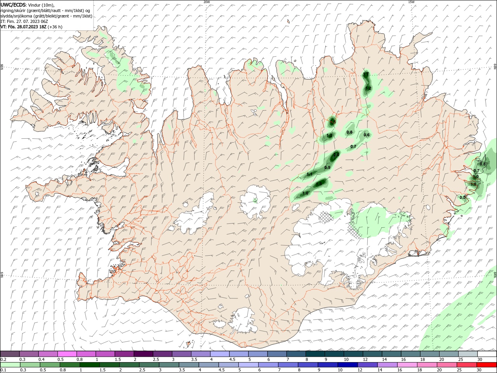Image resolution: width=497 pixels, height=373 pixels.
Task: Click the UWC/ECDS title in the legend box
Action: pyautogui.click(x=13, y=4)
